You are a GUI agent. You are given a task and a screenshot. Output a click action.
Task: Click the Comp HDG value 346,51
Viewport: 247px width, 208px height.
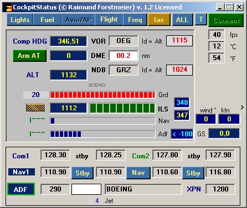(x=68, y=41)
